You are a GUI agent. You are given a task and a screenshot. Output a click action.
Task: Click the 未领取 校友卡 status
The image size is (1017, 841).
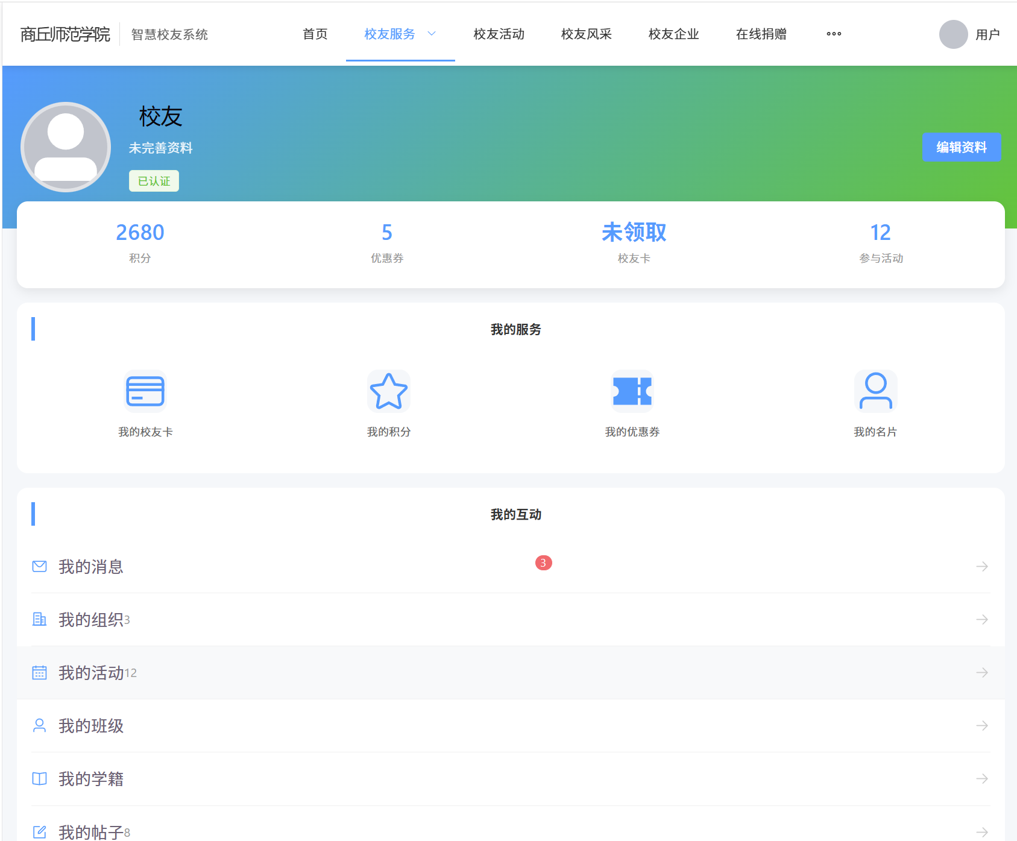(x=634, y=243)
